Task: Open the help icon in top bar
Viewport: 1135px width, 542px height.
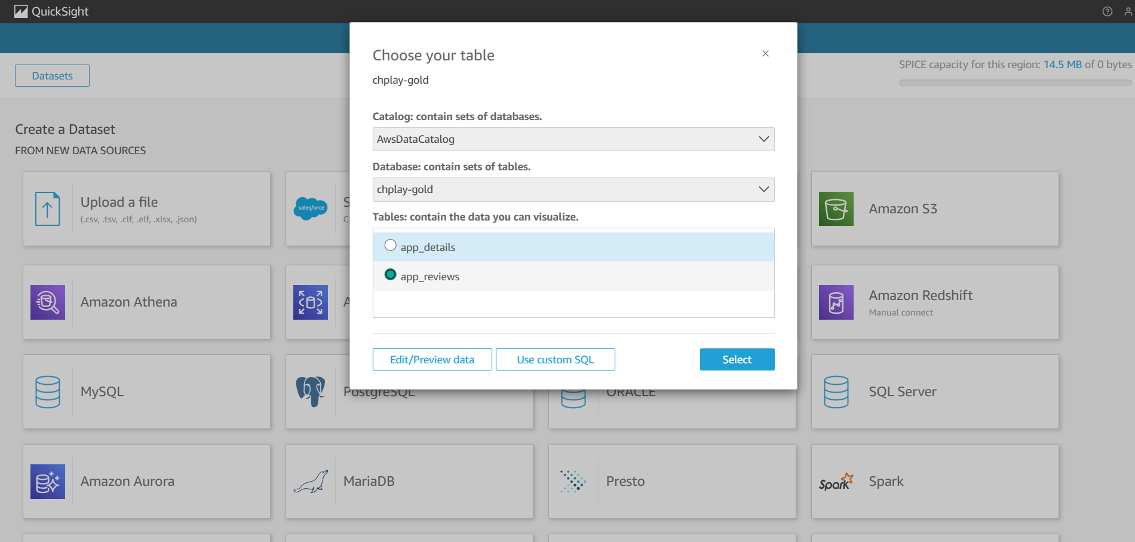Action: tap(1107, 11)
